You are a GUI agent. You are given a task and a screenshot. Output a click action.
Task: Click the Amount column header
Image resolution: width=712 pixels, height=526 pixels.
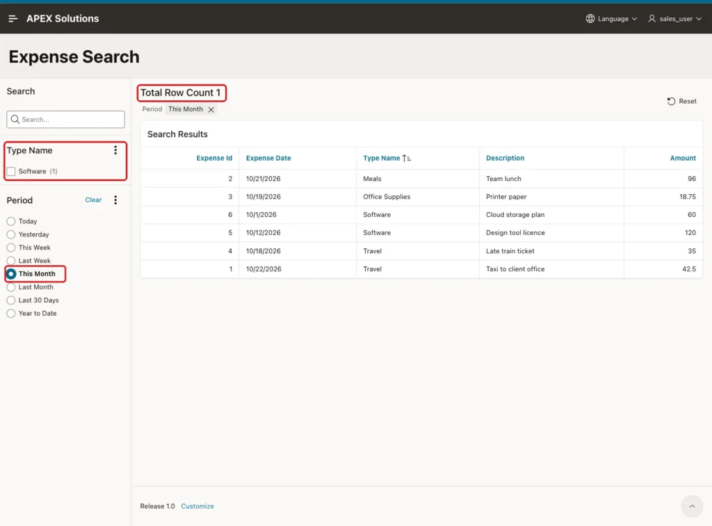click(683, 158)
